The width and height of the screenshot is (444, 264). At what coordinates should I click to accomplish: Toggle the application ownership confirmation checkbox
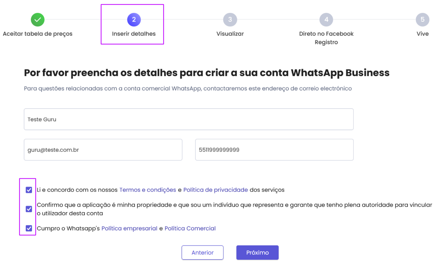29,209
